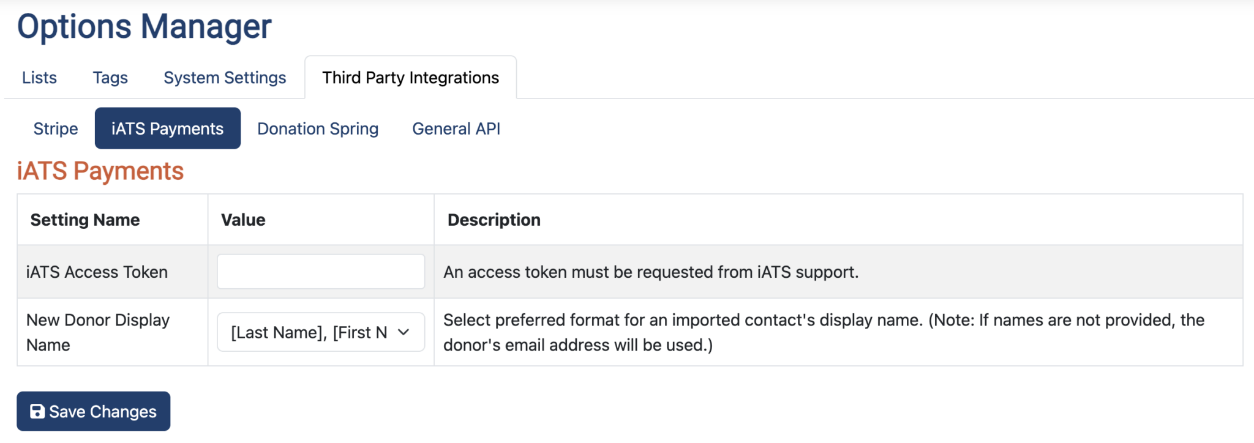The height and width of the screenshot is (443, 1254).
Task: Open the Tags tab
Action: (110, 77)
